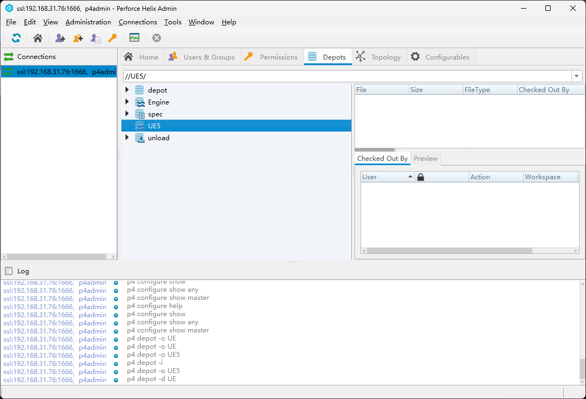The height and width of the screenshot is (399, 586).
Task: Switch to the Configurables tab
Action: tap(441, 57)
